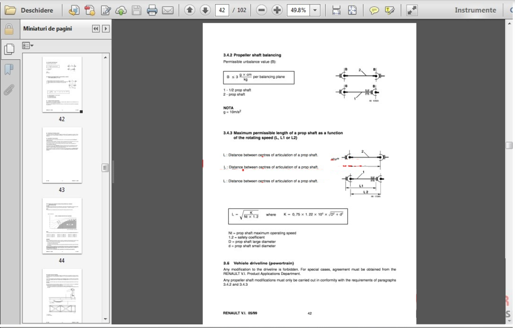Select page 42 thumbnail
The height and width of the screenshot is (328, 515).
(62, 84)
